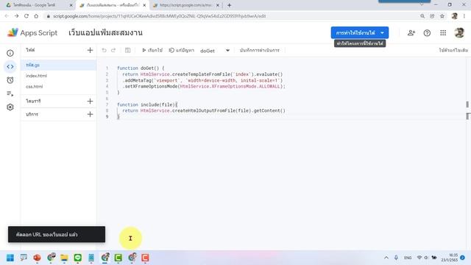This screenshot has height=265, width=471.
Task: Open the Editor code icon in sidebar
Action: [x=10, y=67]
